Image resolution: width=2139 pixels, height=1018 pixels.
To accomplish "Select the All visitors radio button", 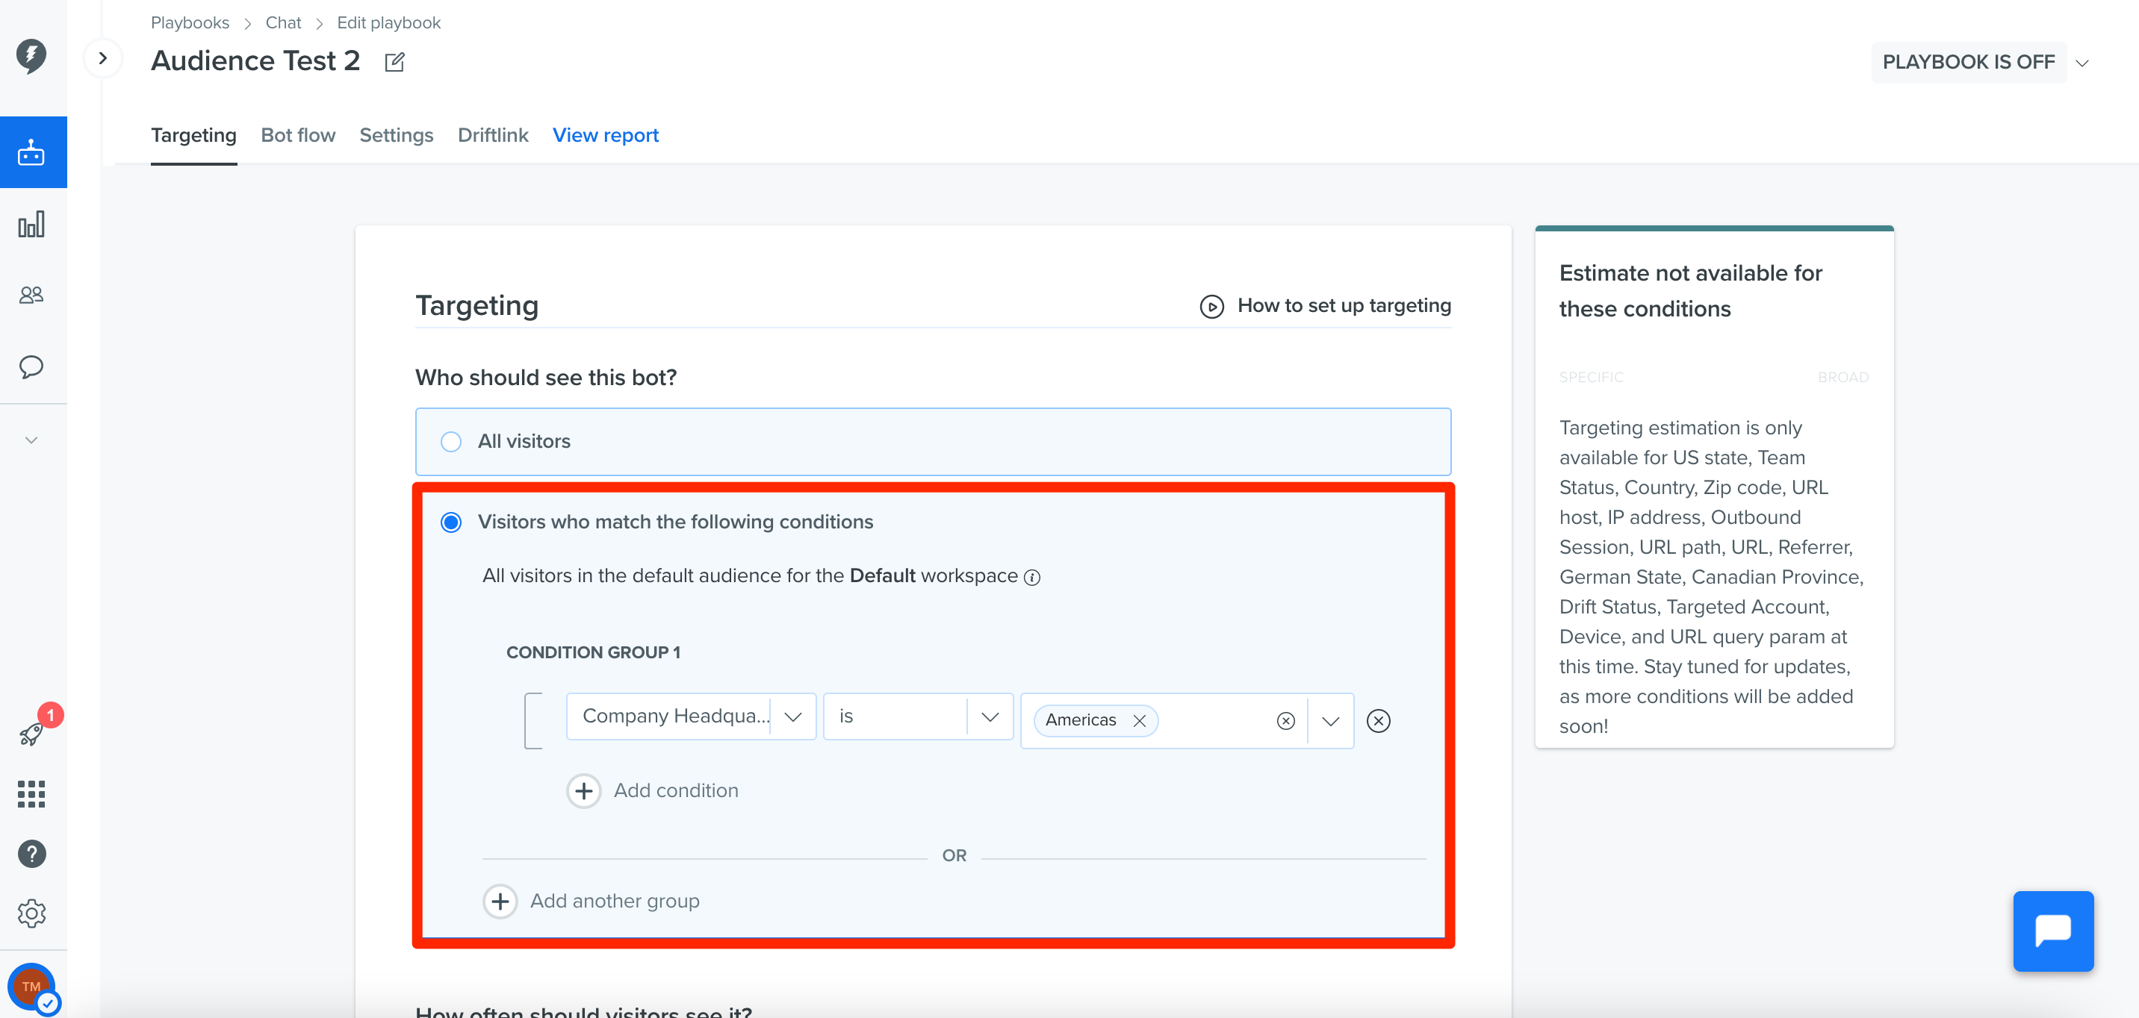I will coord(451,441).
